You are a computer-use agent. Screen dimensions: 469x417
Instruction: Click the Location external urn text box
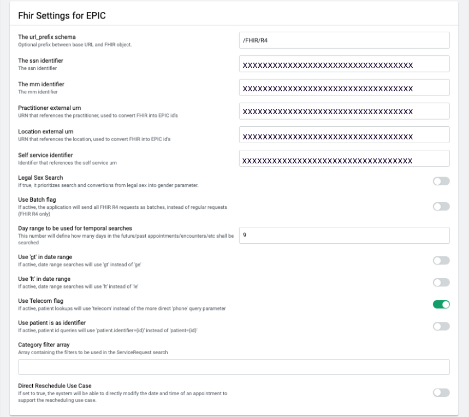tap(344, 136)
